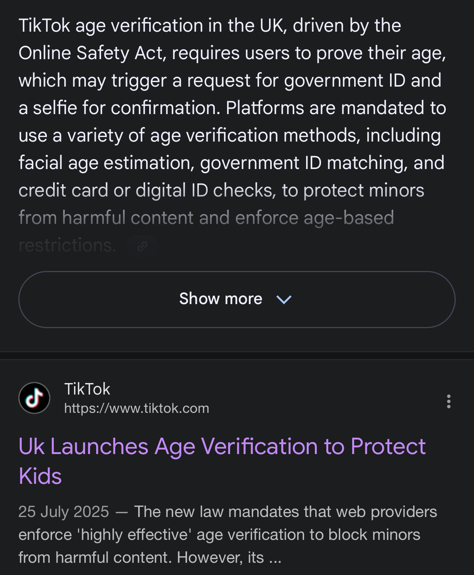The height and width of the screenshot is (575, 474).
Task: Click the TikTok logo favicon
Action: pyautogui.click(x=34, y=398)
